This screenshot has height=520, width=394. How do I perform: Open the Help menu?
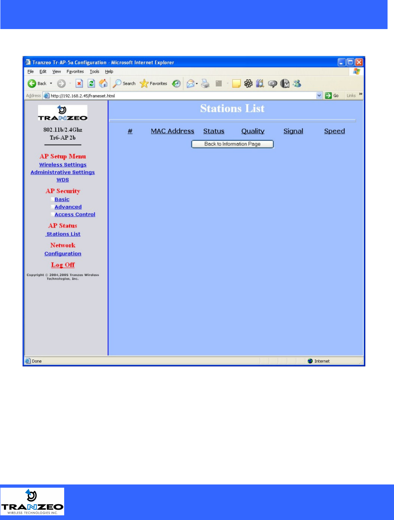pos(109,72)
